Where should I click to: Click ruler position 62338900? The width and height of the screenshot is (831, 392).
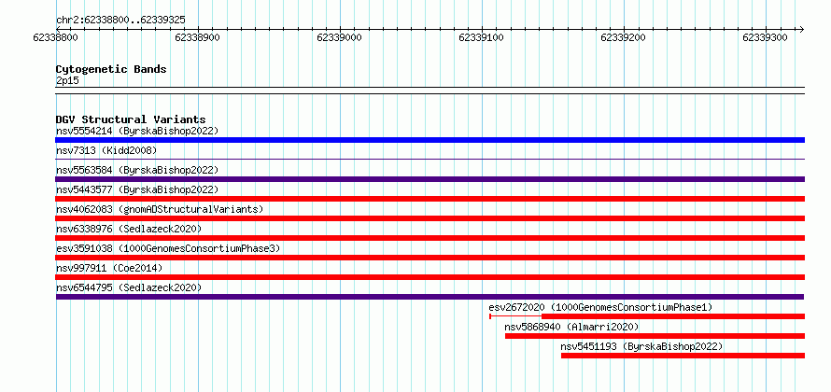click(197, 37)
